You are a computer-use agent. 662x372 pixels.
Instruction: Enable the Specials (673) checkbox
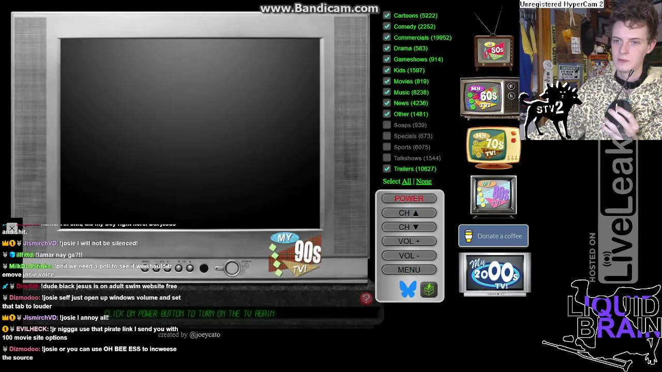point(387,136)
